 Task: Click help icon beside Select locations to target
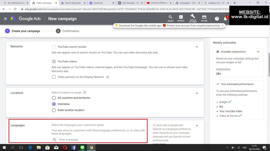(x=85, y=93)
